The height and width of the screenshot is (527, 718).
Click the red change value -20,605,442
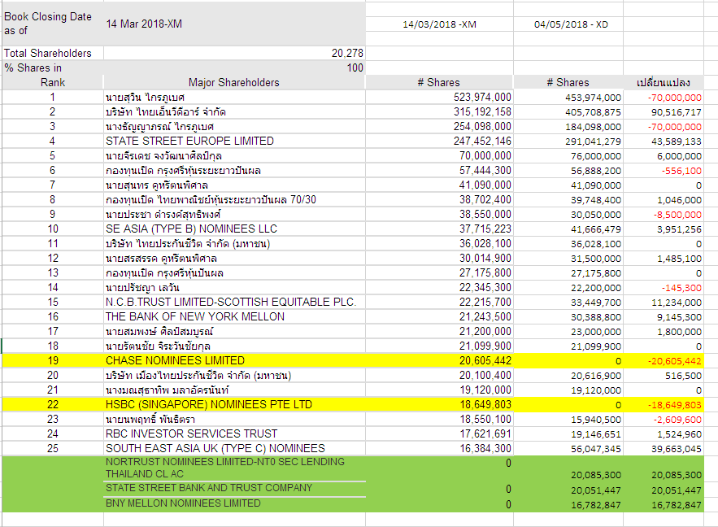[x=664, y=361]
